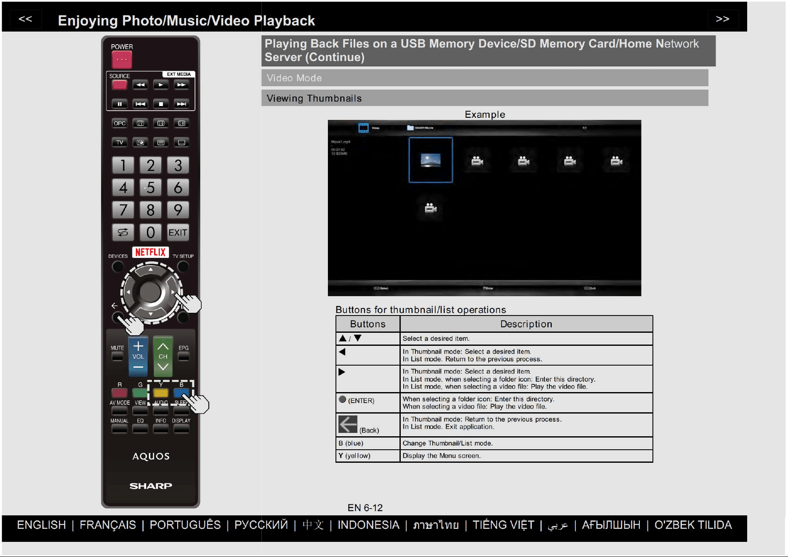
Task: Click the TV SETUP round button on remote
Action: [x=183, y=267]
